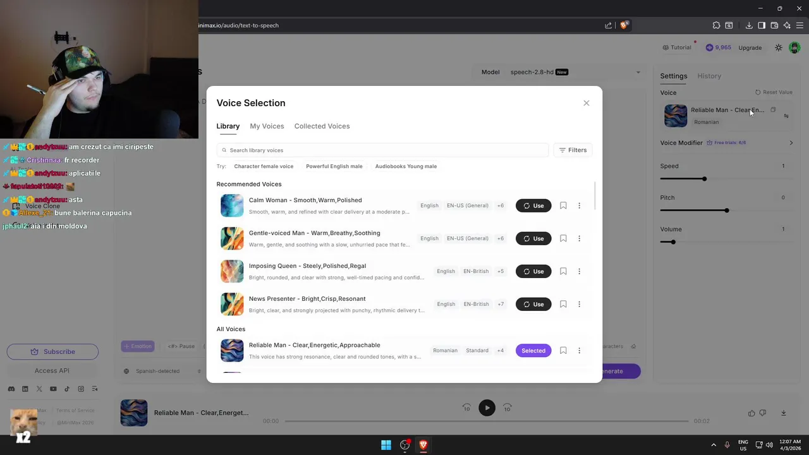Switch to the Library tab
Screen dimensions: 809x455
pyautogui.click(x=228, y=126)
